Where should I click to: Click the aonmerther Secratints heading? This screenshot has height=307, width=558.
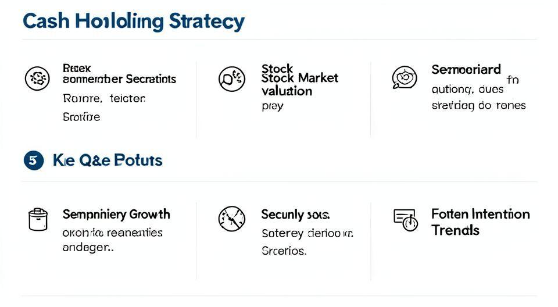(119, 78)
